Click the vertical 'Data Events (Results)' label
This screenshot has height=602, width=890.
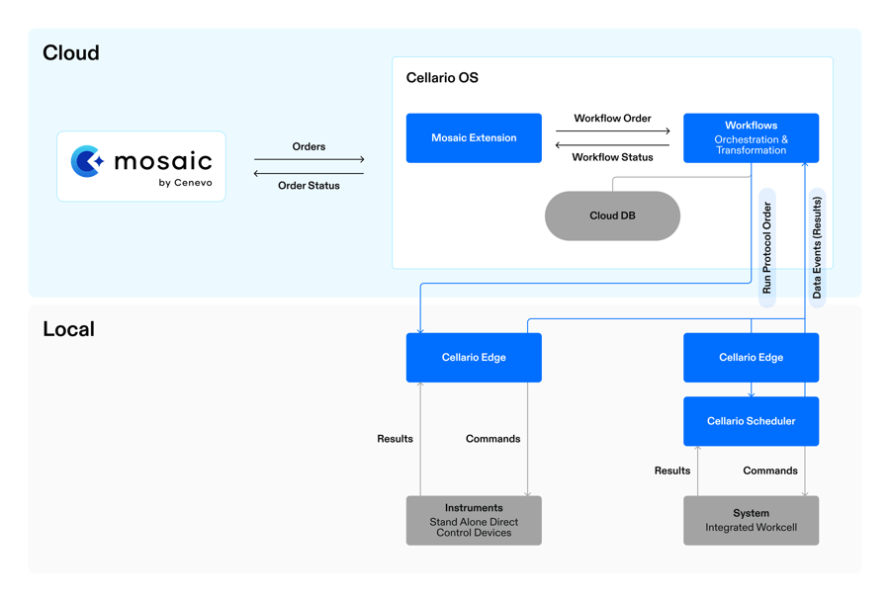pyautogui.click(x=817, y=248)
